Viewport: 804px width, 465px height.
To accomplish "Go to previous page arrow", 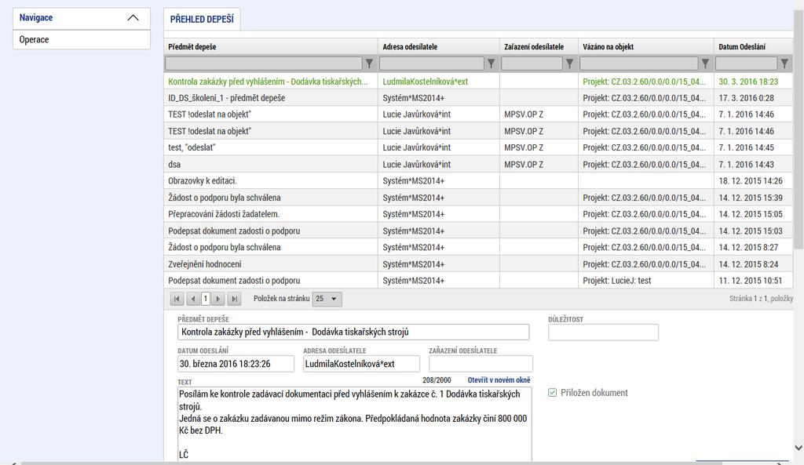I will [x=193, y=299].
